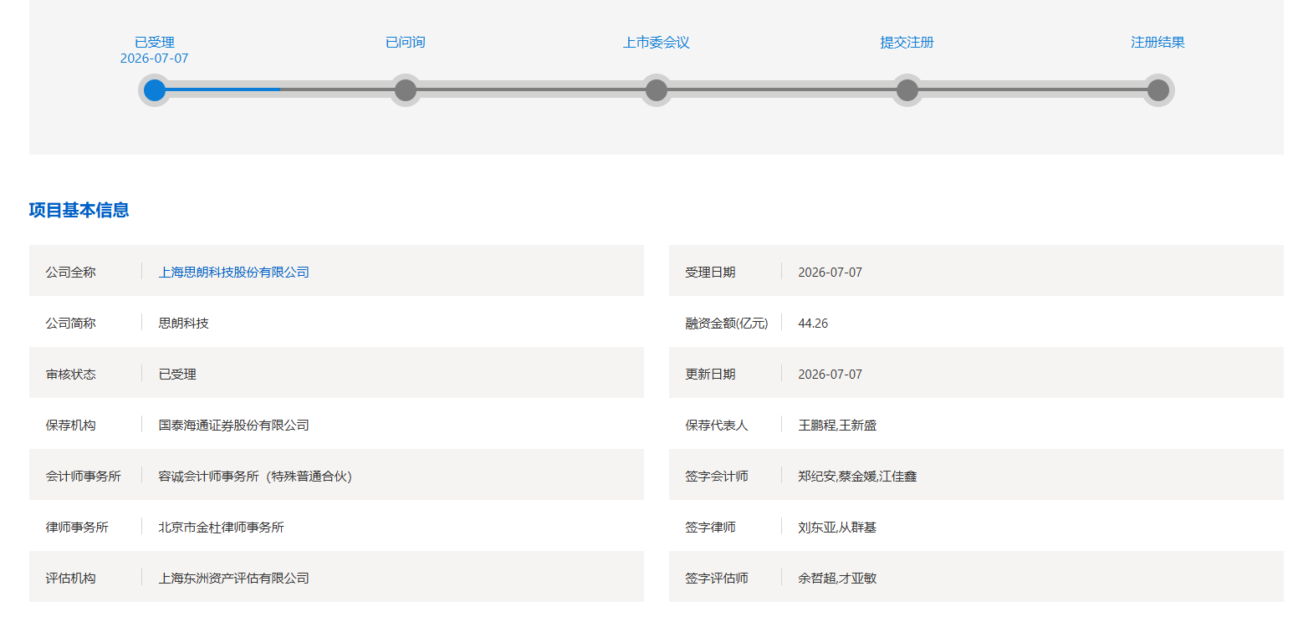
Task: Click the 已问询 progress node
Action: pos(406,90)
